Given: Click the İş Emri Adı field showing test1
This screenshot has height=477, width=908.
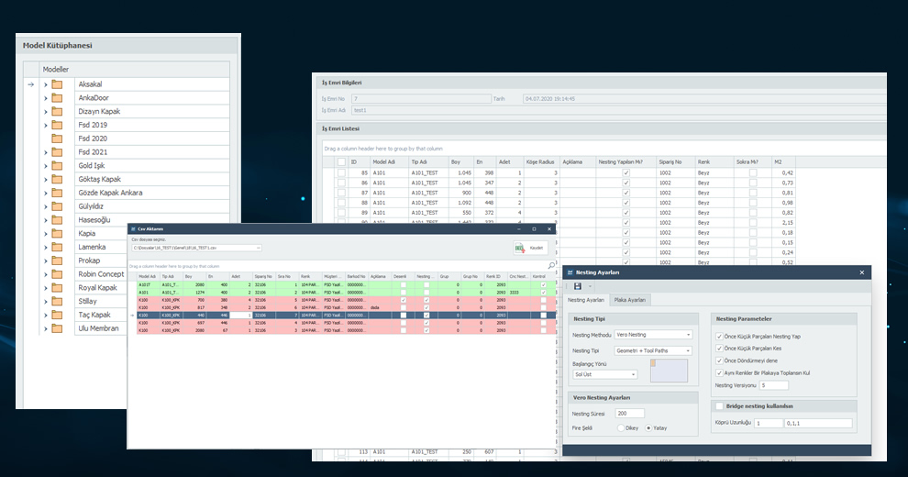Looking at the screenshot, I should [619, 110].
